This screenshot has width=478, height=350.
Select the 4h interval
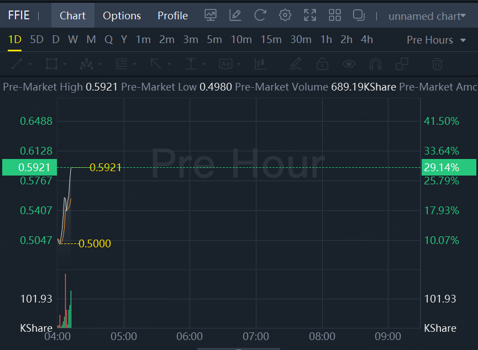click(x=367, y=40)
